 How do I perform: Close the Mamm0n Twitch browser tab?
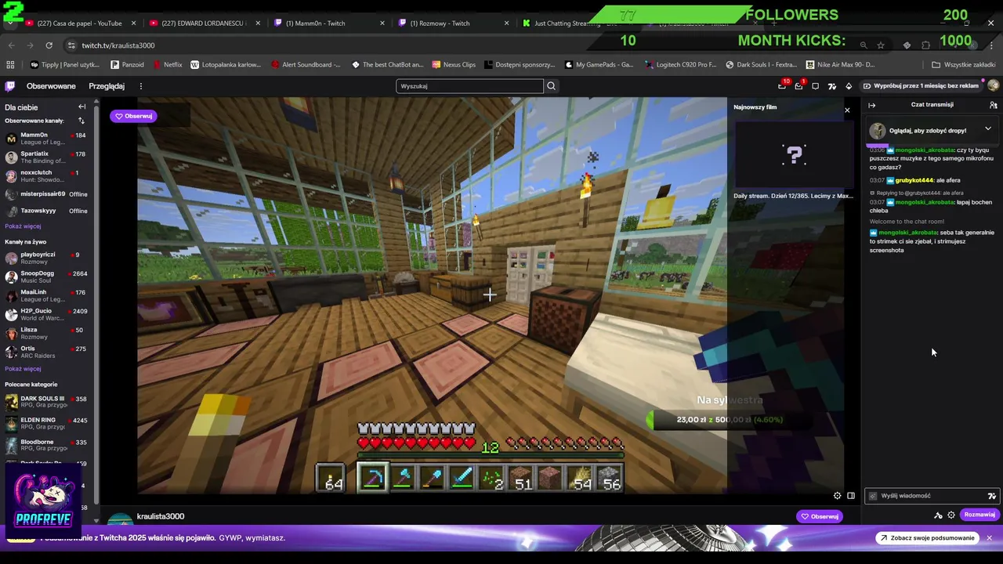[382, 23]
